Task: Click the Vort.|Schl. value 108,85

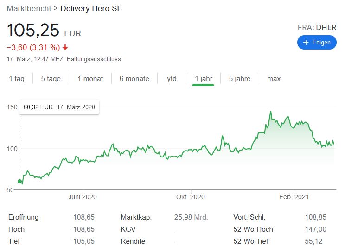Action: pos(315,217)
